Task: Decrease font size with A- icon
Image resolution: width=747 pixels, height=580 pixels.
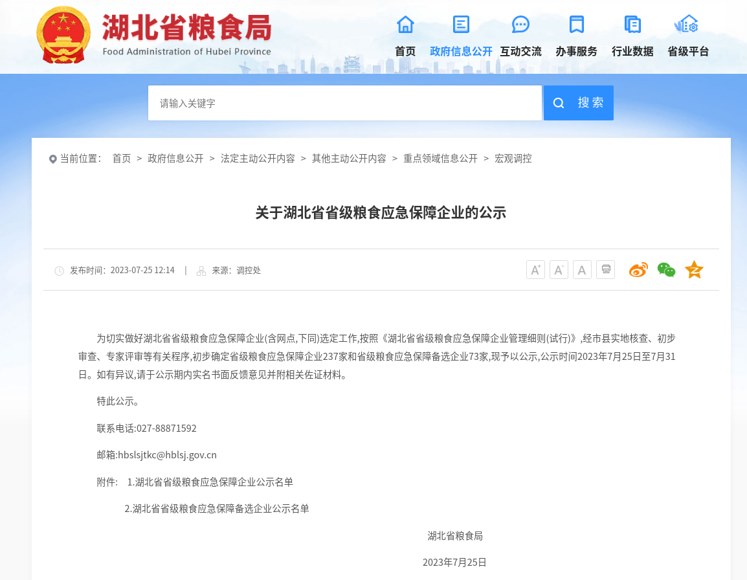Action: (559, 270)
